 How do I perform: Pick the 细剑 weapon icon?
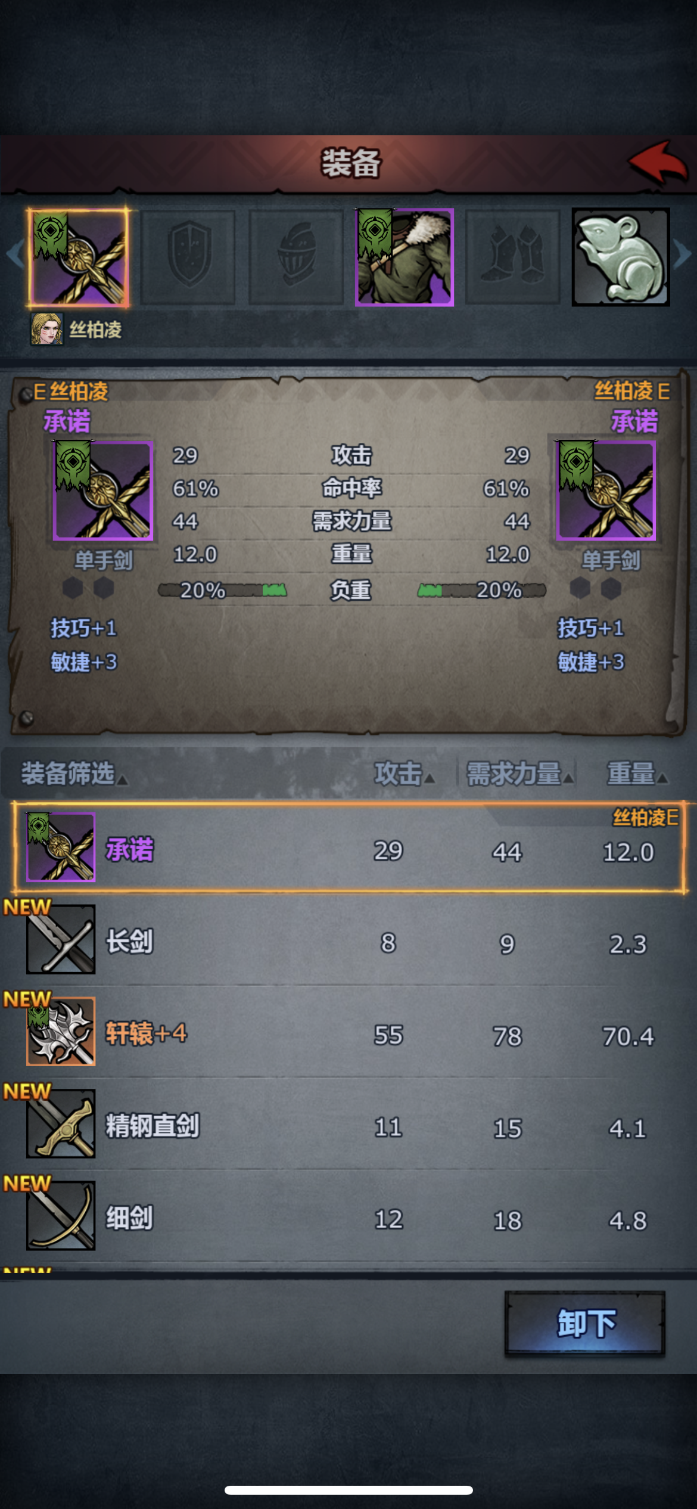click(x=61, y=1216)
